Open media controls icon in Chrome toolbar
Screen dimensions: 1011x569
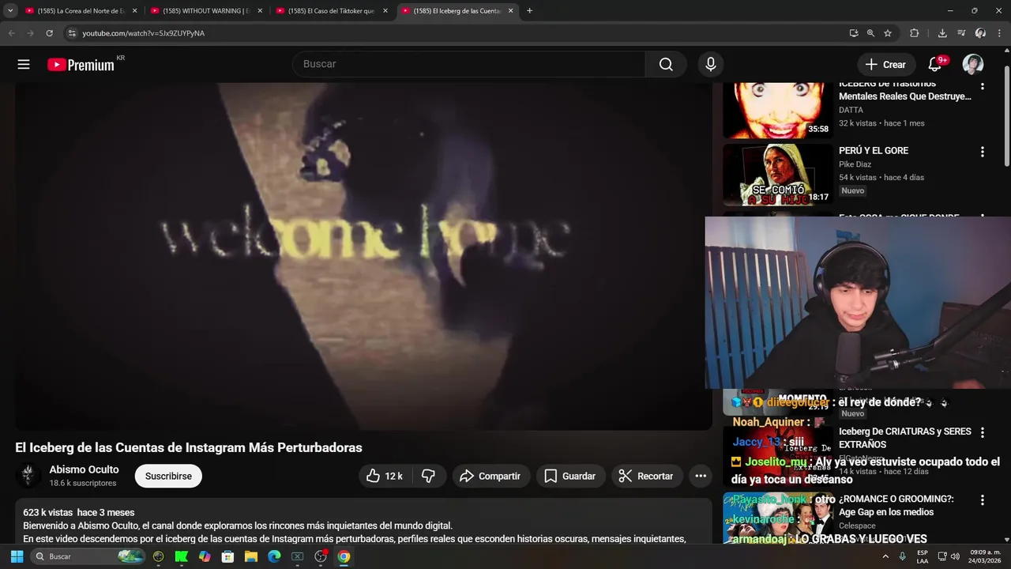click(961, 33)
